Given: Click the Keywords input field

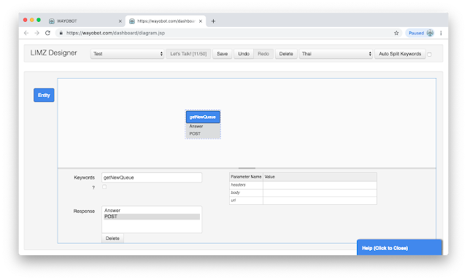Looking at the screenshot, I should (x=152, y=178).
